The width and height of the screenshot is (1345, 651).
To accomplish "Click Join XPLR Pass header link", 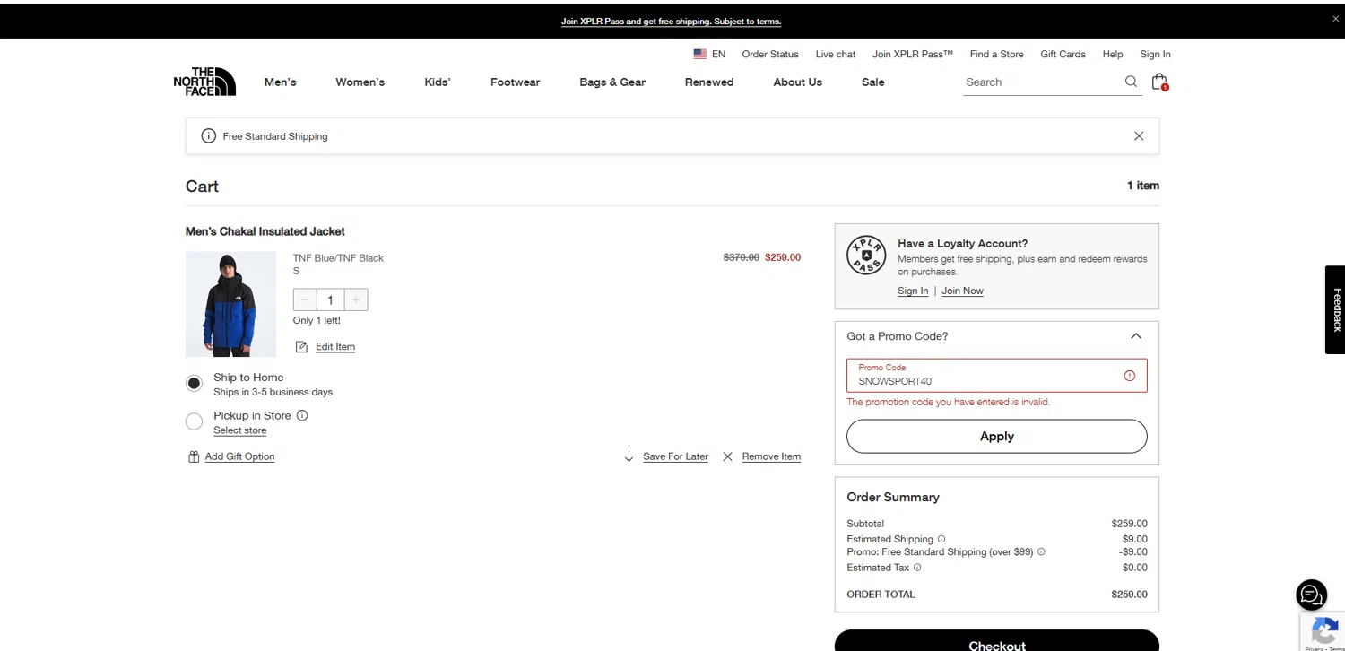I will coord(912,54).
